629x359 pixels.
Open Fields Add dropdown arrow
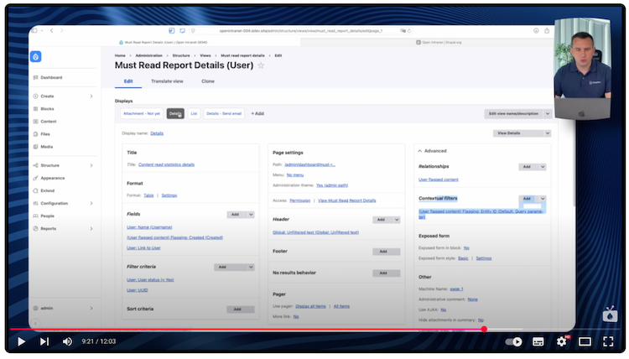pyautogui.click(x=251, y=215)
